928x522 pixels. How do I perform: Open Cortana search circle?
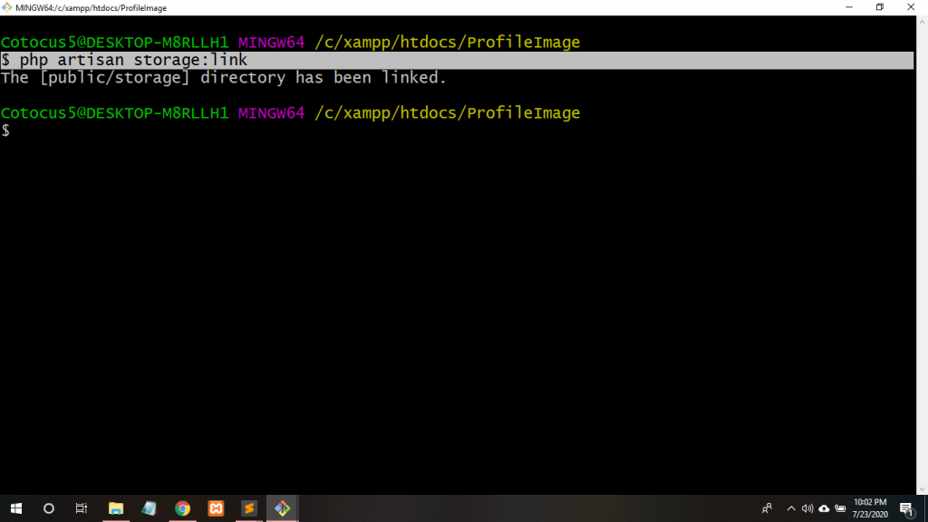point(49,508)
